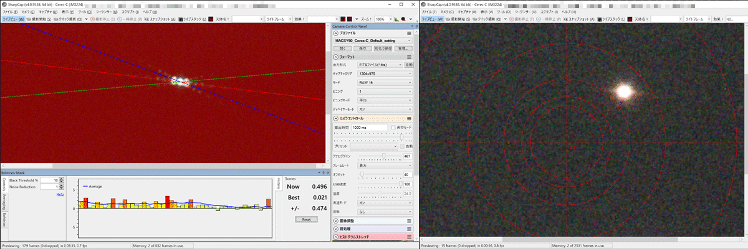Click the 露出時間 1000 ms input field
The image size is (748, 249).
tap(370, 128)
